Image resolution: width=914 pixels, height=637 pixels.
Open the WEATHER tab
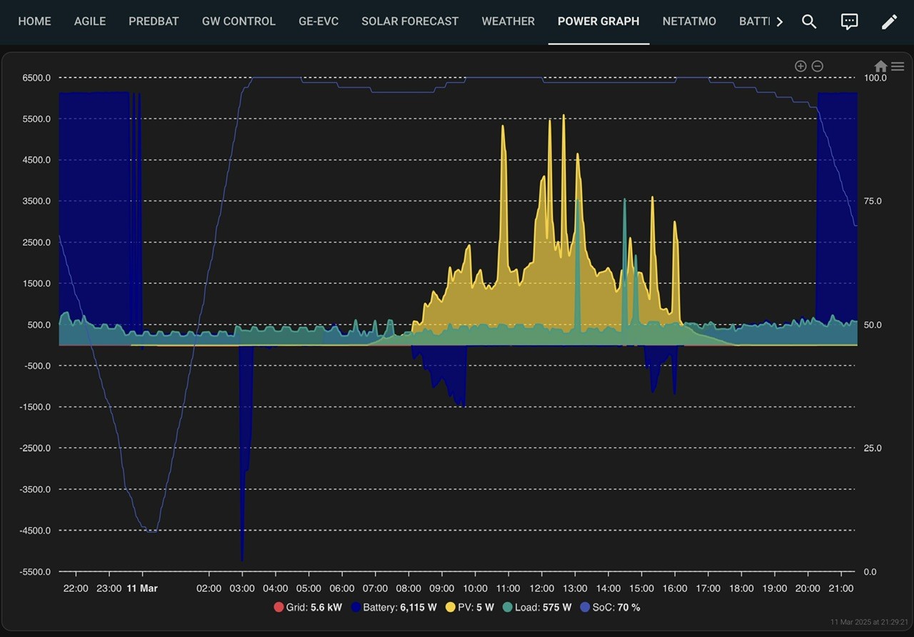tap(508, 21)
